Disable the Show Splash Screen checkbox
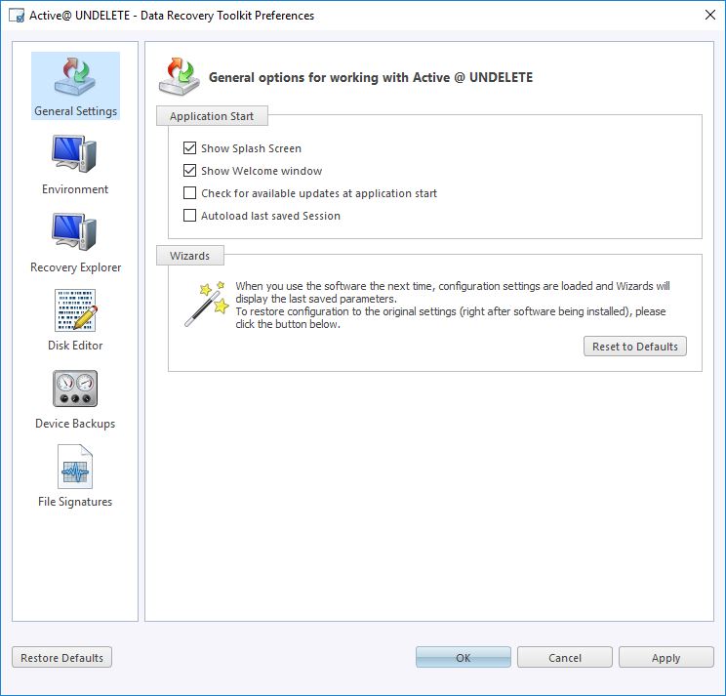 190,148
